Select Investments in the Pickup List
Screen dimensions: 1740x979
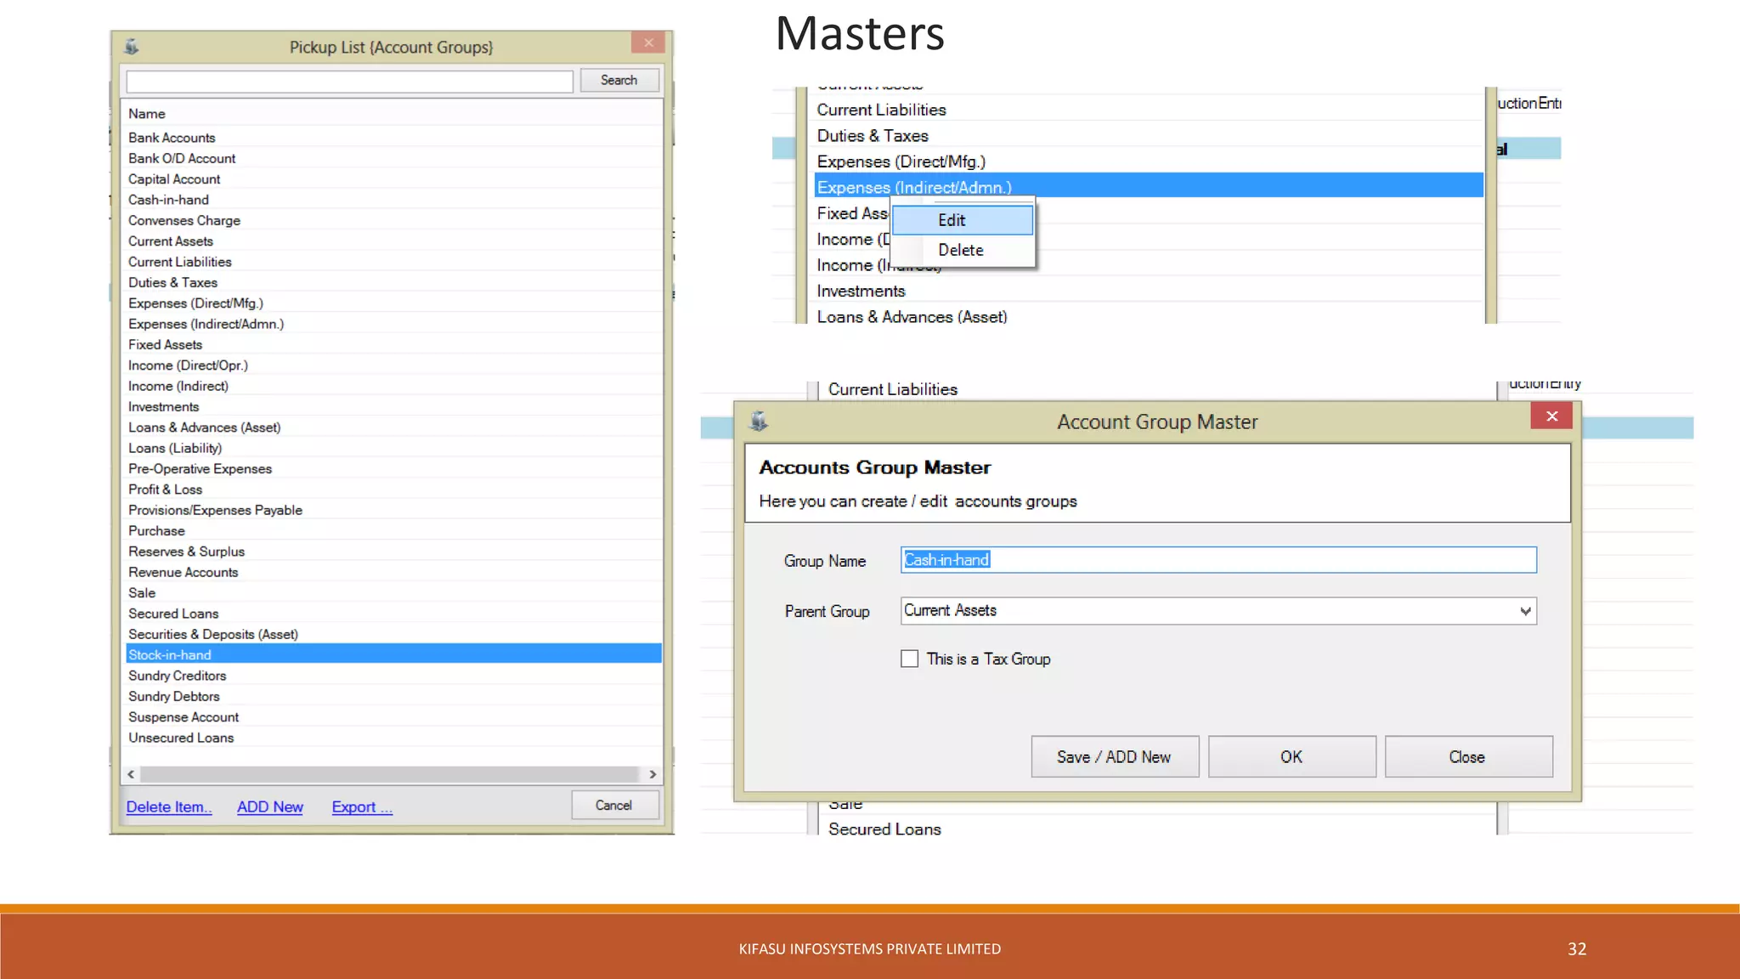[x=393, y=407]
